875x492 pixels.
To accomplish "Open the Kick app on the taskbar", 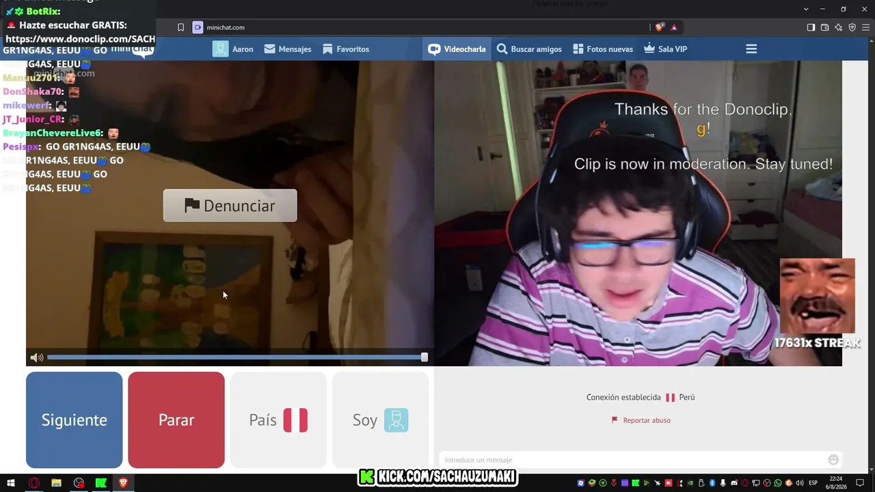I will click(x=101, y=483).
